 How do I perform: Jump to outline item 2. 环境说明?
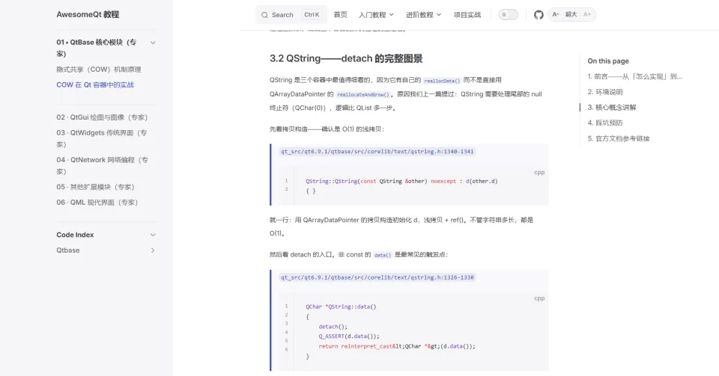tap(605, 92)
